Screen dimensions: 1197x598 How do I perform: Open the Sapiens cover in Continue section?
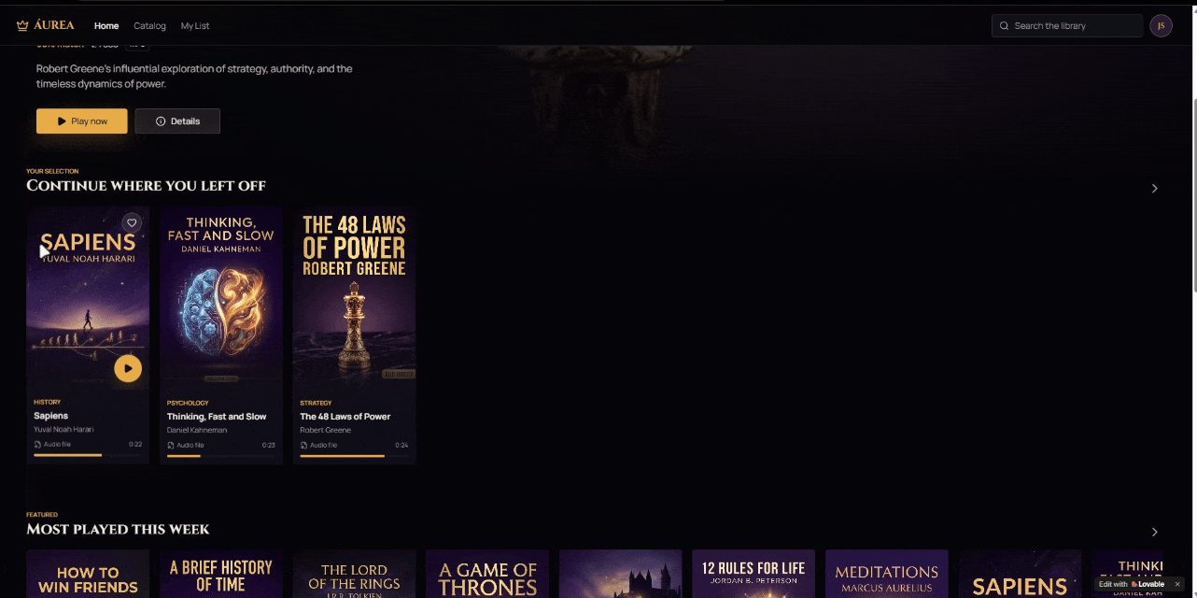click(x=88, y=297)
